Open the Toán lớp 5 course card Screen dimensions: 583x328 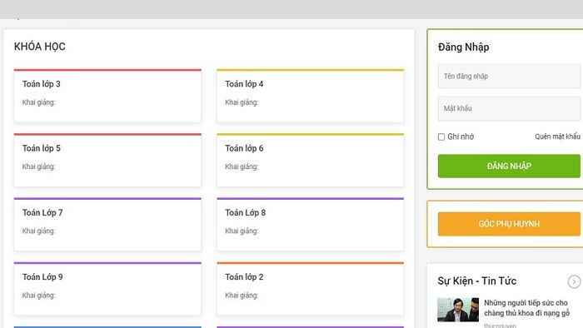tap(107, 160)
